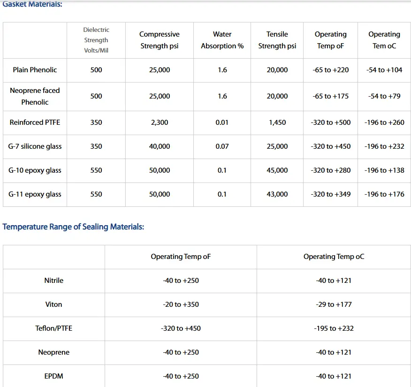
Task: Click the Teflon/PTFE row label
Action: [54, 328]
